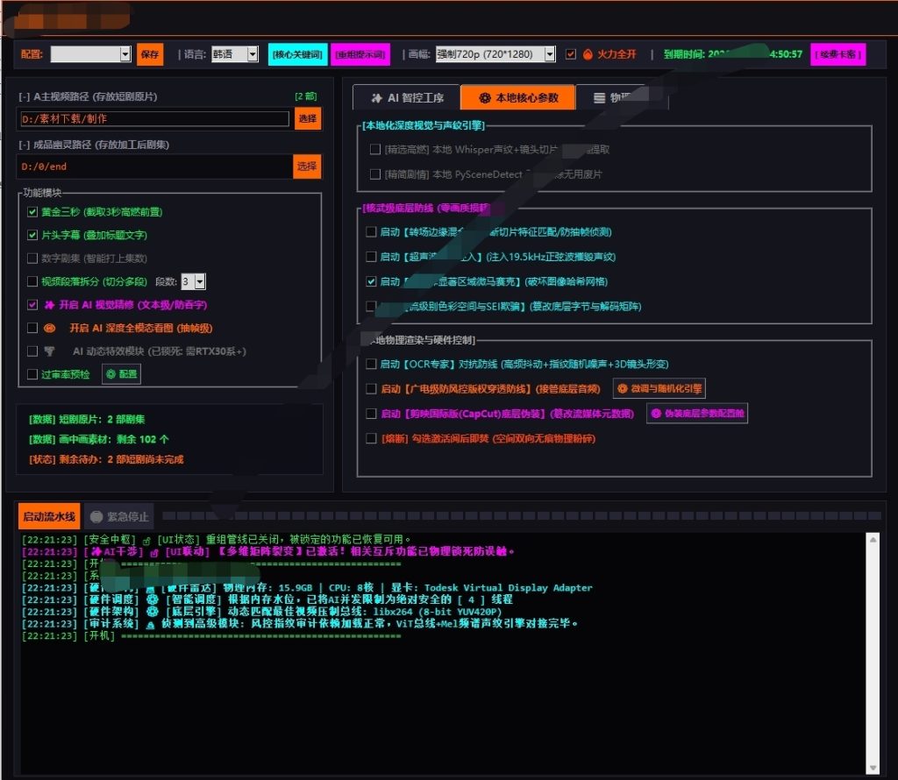This screenshot has height=780, width=898.
Task: Expand the 画幅 resolution dropdown
Action: (x=495, y=54)
